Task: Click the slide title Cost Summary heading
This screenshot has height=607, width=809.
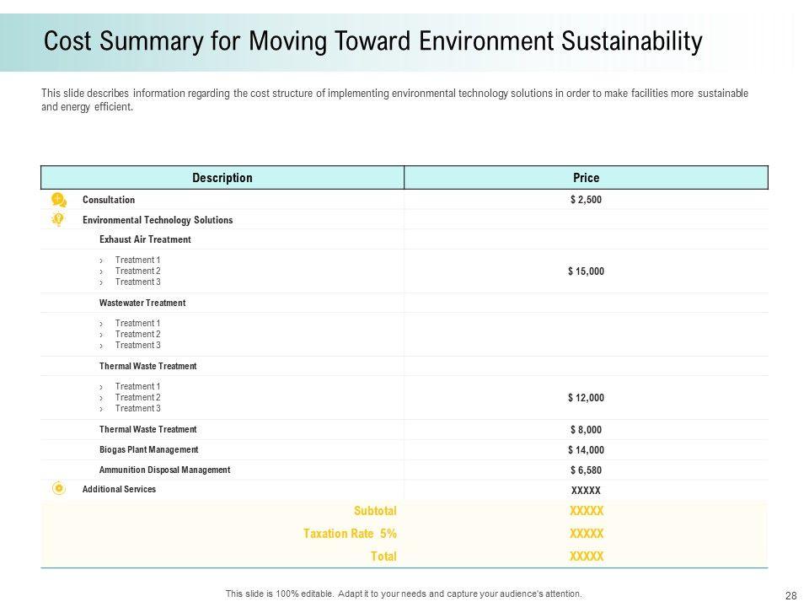Action: (372, 42)
